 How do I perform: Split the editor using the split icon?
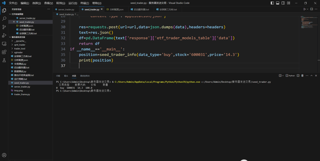pyautogui.click(x=312, y=9)
